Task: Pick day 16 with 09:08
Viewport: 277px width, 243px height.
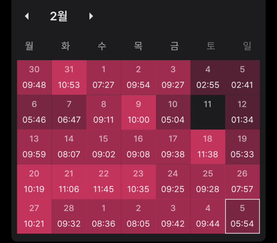Action: 138,147
